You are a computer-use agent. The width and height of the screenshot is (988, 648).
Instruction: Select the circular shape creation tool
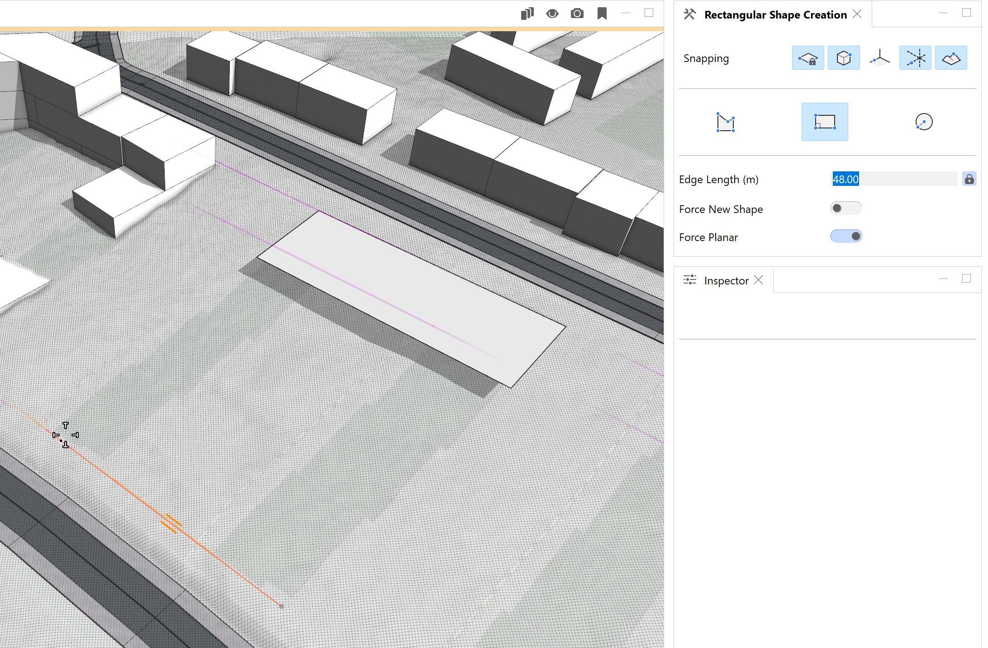923,122
